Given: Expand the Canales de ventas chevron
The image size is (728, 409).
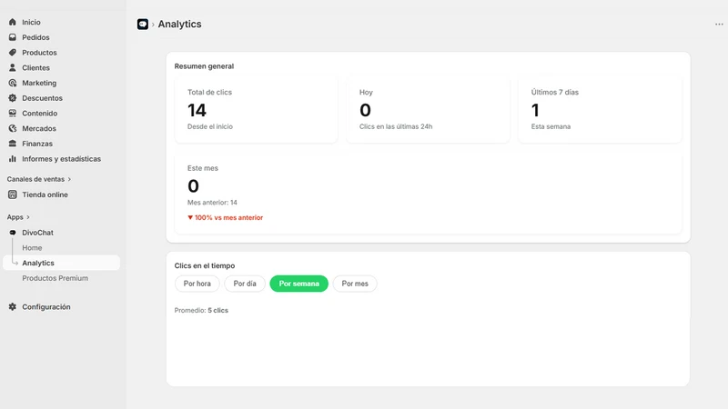Looking at the screenshot, I should coord(70,179).
